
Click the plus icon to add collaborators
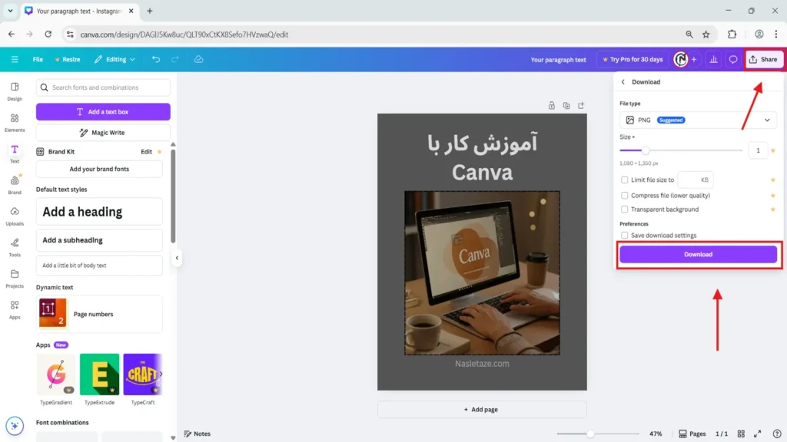[694, 59]
